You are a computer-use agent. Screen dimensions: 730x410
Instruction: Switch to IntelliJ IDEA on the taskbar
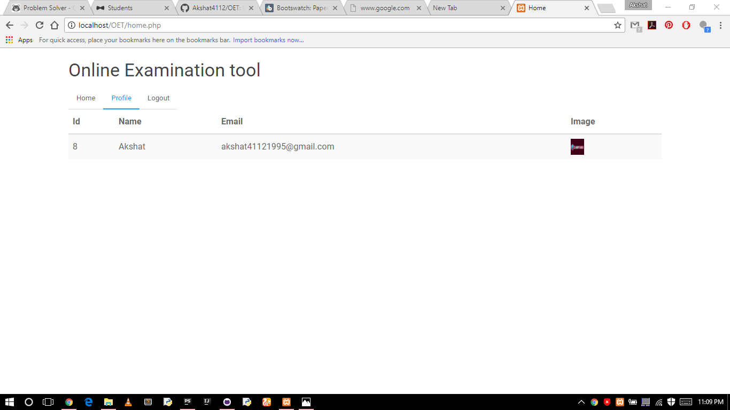click(207, 402)
